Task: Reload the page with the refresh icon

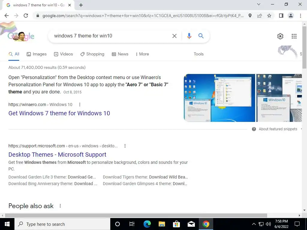Action: click(26, 16)
